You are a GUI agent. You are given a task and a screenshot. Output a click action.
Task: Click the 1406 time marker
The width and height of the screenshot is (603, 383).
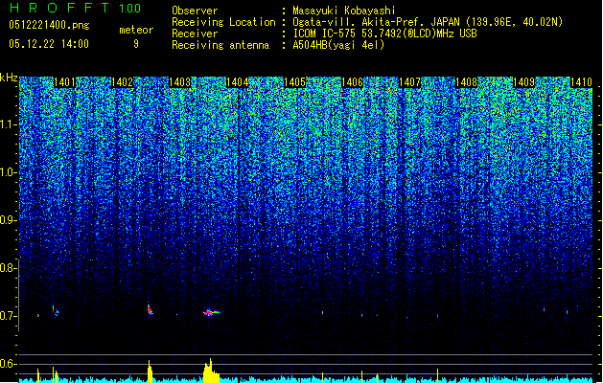click(x=352, y=82)
